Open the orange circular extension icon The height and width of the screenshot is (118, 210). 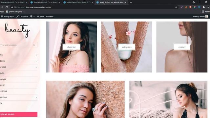[186, 7]
